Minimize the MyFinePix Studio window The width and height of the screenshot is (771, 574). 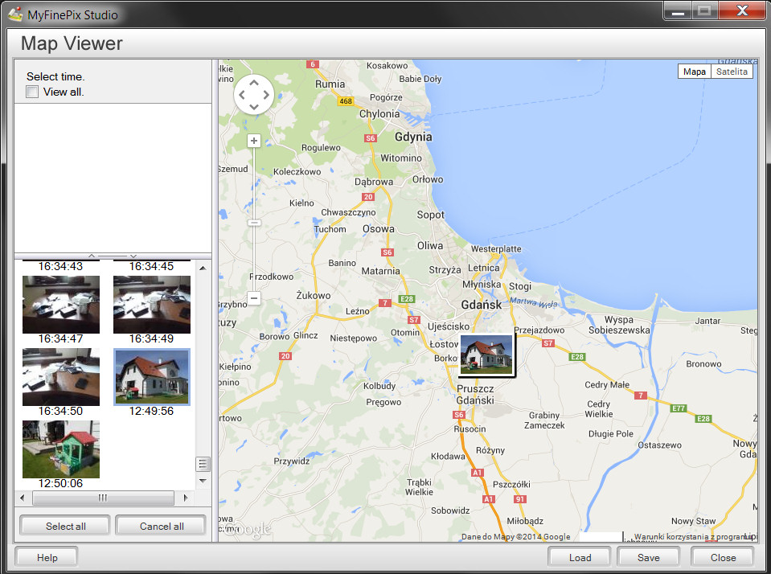678,10
